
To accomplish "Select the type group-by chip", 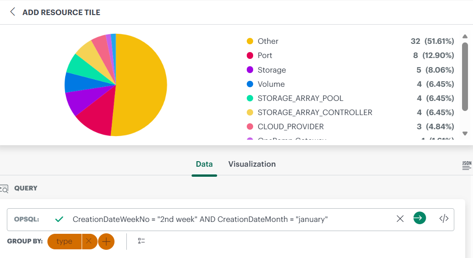I will tap(64, 242).
